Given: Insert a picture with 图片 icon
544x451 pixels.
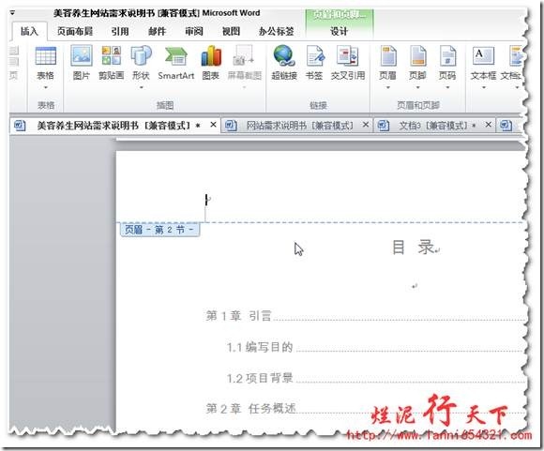Looking at the screenshot, I should (x=82, y=55).
